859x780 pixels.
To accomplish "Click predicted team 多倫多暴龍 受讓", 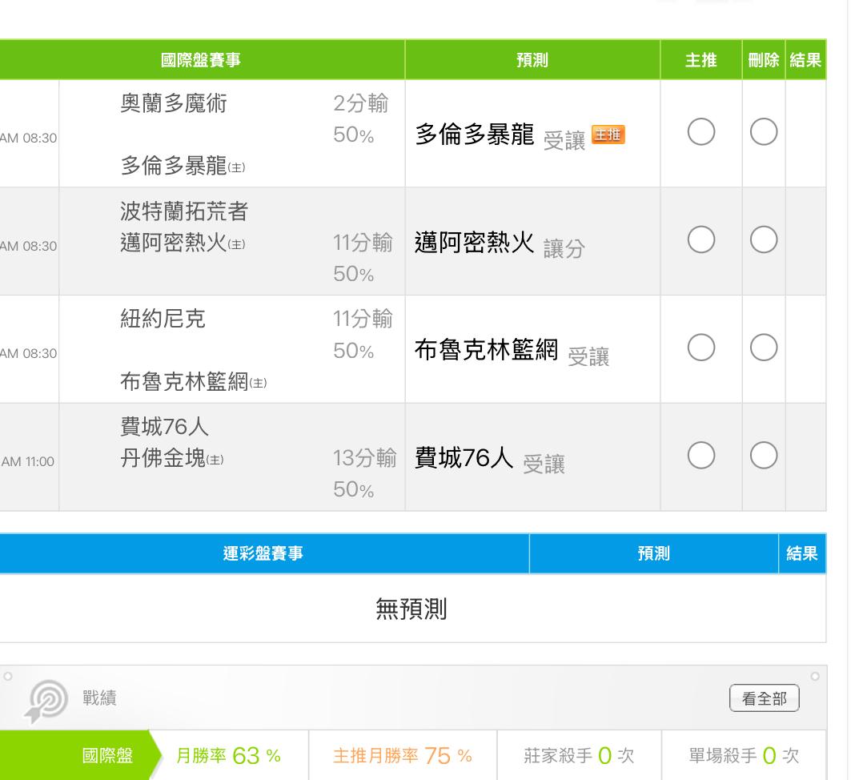I will 500,135.
